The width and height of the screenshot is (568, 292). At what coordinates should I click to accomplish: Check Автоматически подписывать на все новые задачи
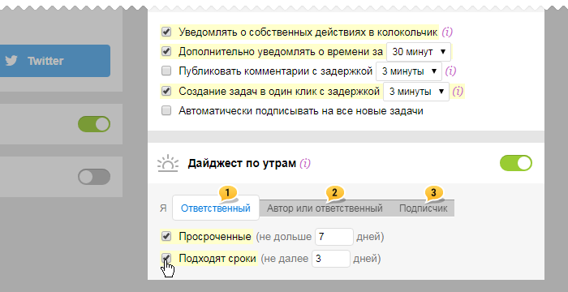coord(166,110)
